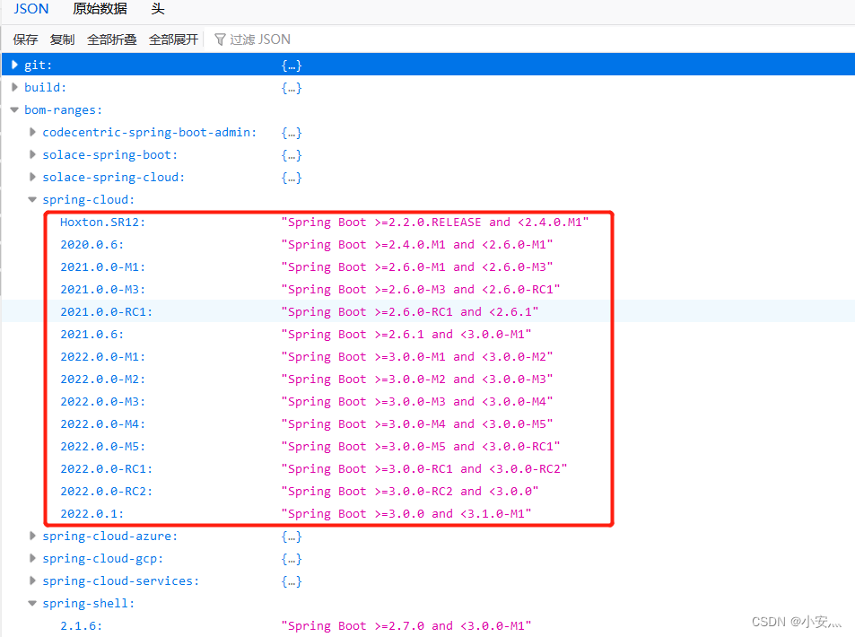Expand the spring-cloud-gcp node

(32, 558)
